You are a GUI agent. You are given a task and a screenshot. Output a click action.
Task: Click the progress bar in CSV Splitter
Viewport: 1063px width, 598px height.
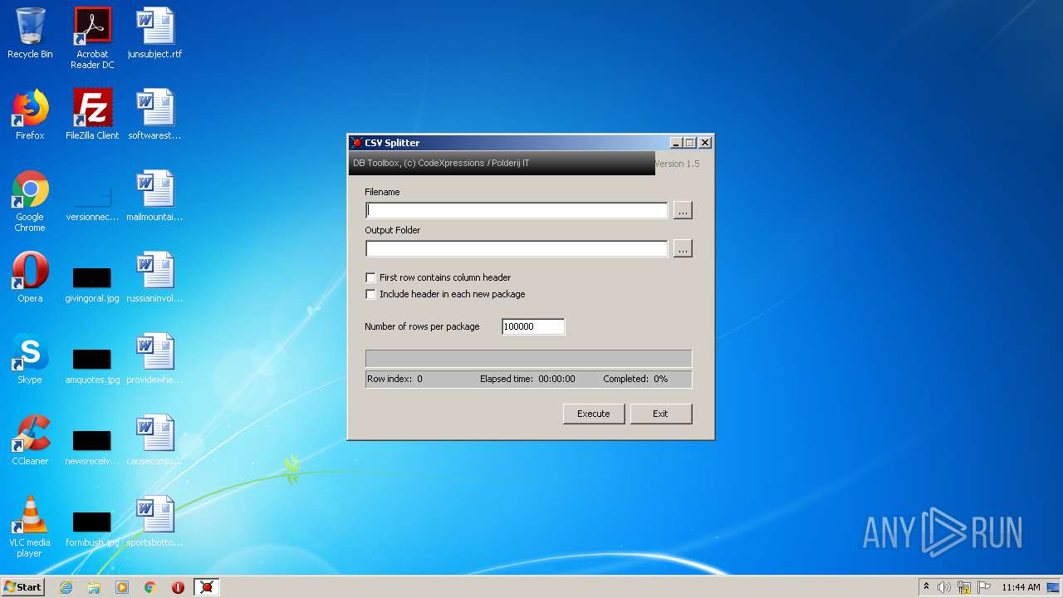(528, 359)
